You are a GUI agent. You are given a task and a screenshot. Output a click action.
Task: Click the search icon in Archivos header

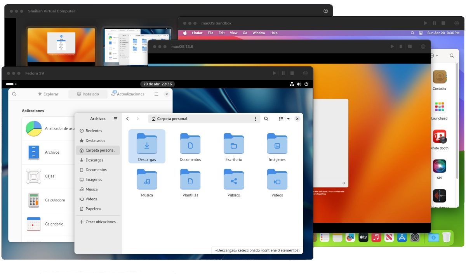266,119
